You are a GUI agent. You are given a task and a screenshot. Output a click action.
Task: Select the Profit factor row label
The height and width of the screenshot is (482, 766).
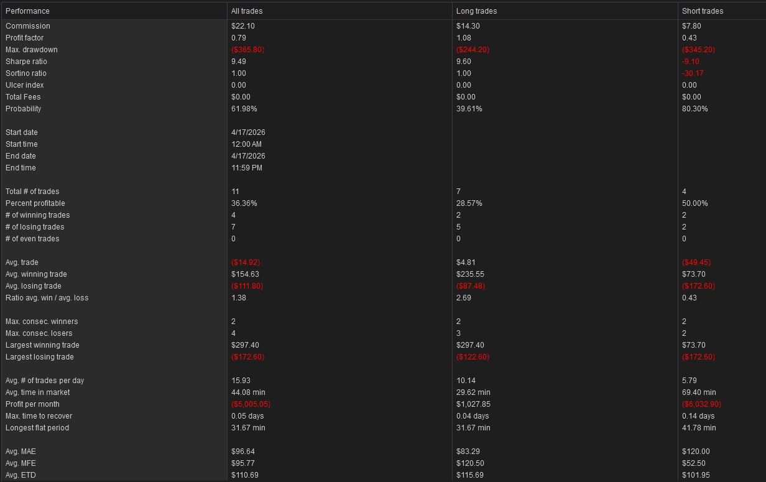click(x=25, y=38)
